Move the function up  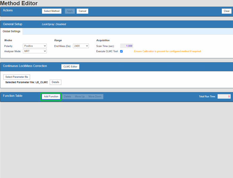80,96
